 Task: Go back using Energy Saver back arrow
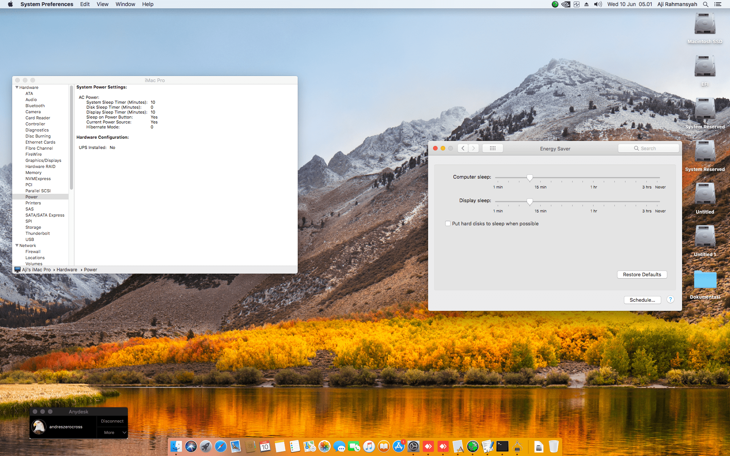(x=463, y=148)
